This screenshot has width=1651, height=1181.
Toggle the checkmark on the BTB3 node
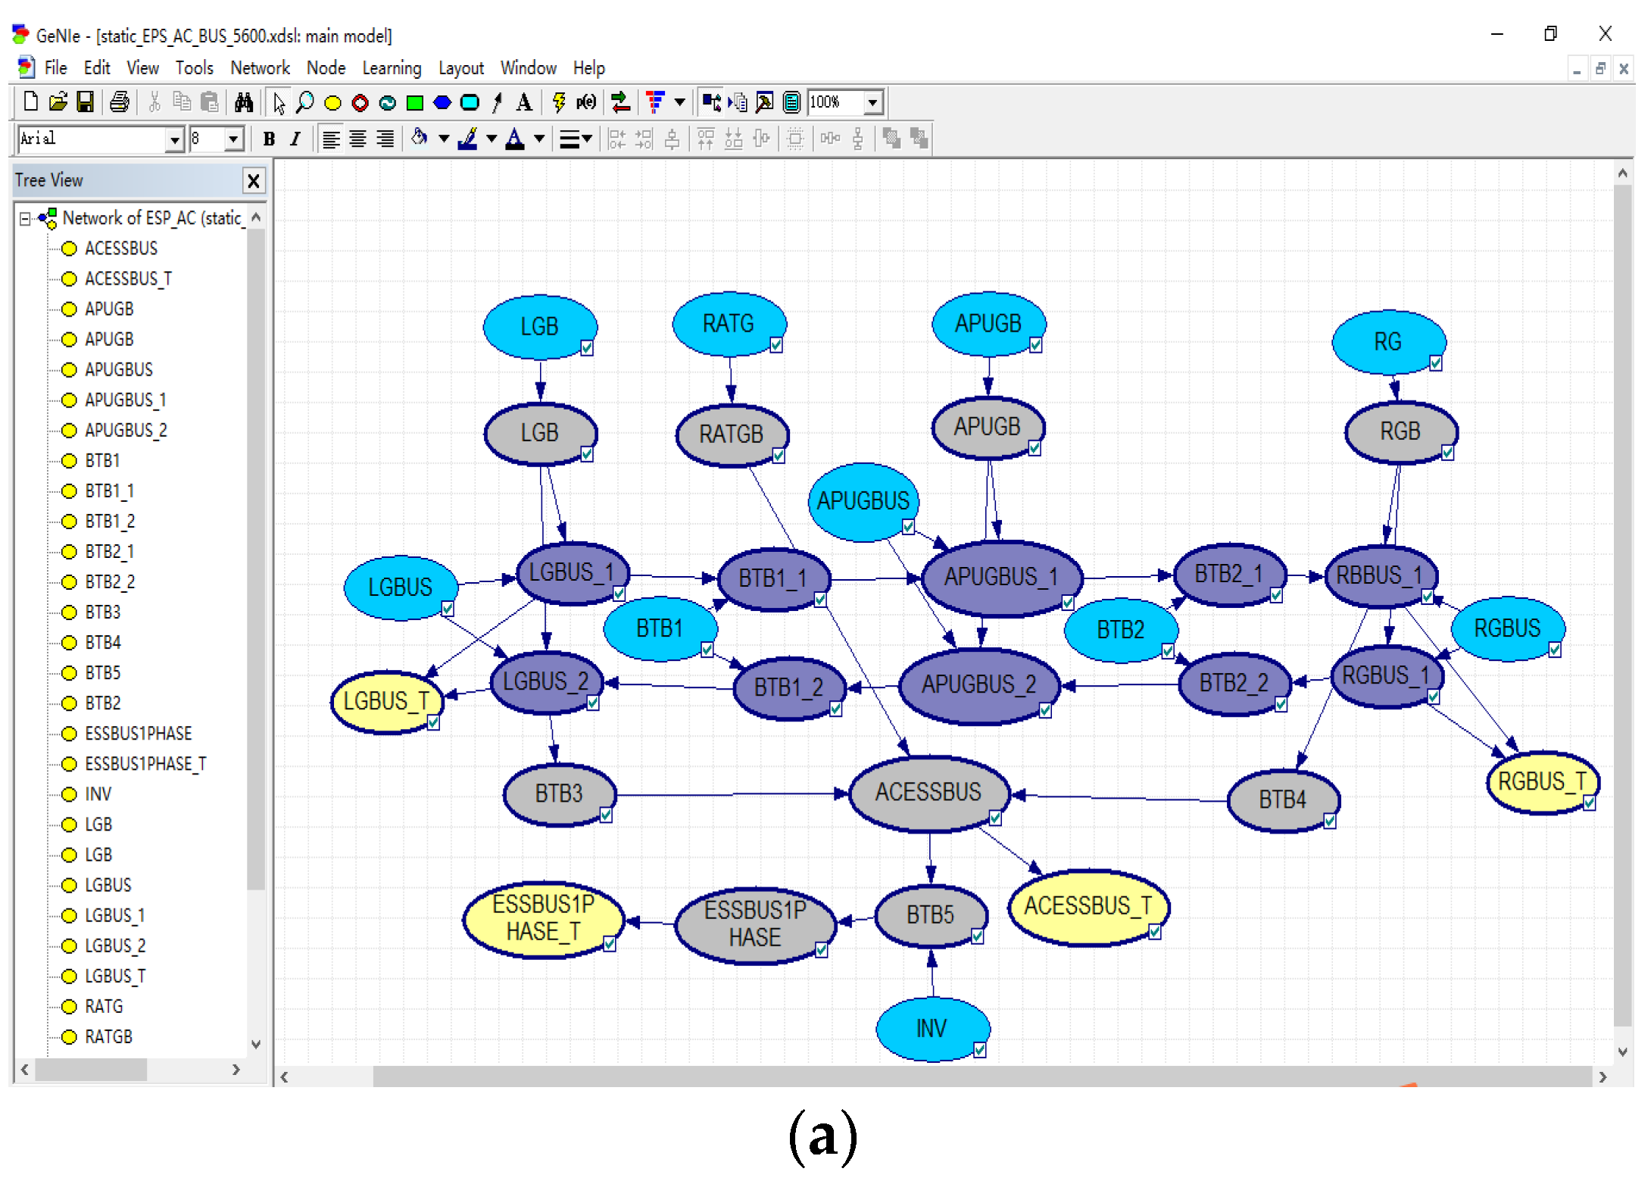pos(606,815)
